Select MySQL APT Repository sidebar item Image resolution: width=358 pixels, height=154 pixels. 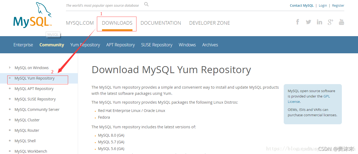click(34, 89)
